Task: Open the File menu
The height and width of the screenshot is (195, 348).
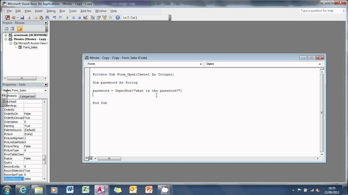Action: (x=9, y=11)
